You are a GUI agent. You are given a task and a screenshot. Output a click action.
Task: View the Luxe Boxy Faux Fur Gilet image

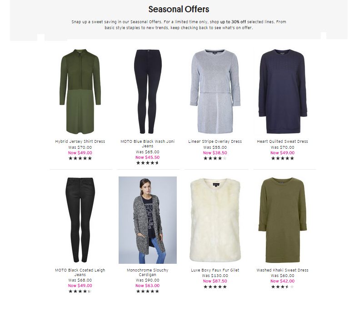215,220
